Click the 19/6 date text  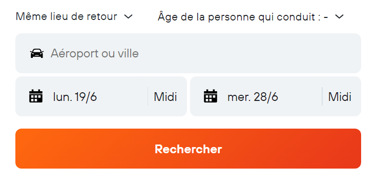pyautogui.click(x=86, y=97)
